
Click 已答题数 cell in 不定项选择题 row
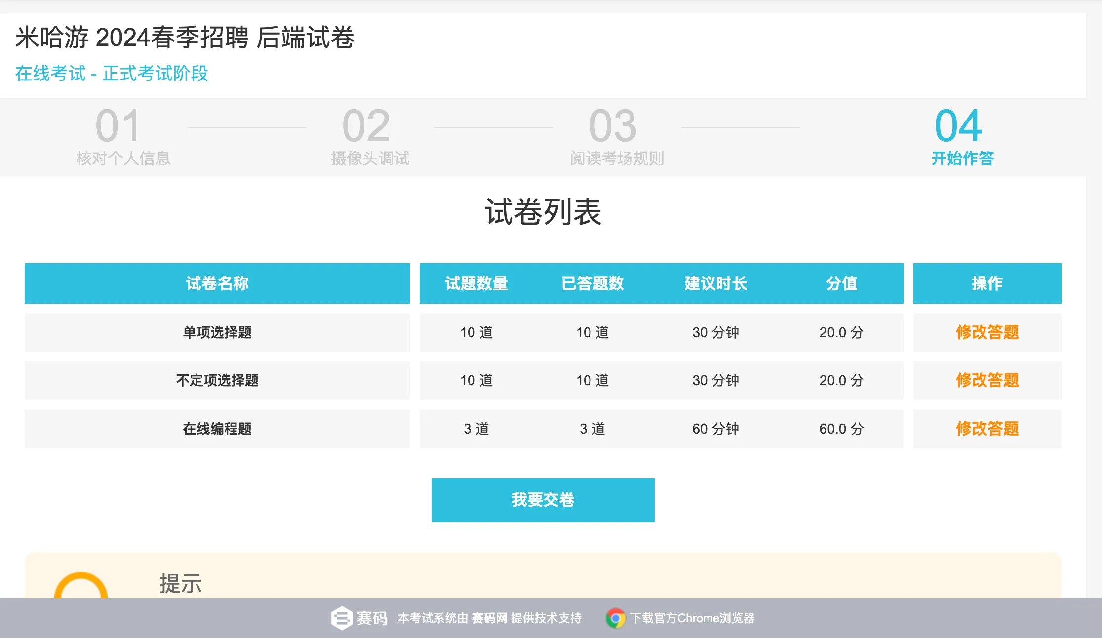click(592, 380)
